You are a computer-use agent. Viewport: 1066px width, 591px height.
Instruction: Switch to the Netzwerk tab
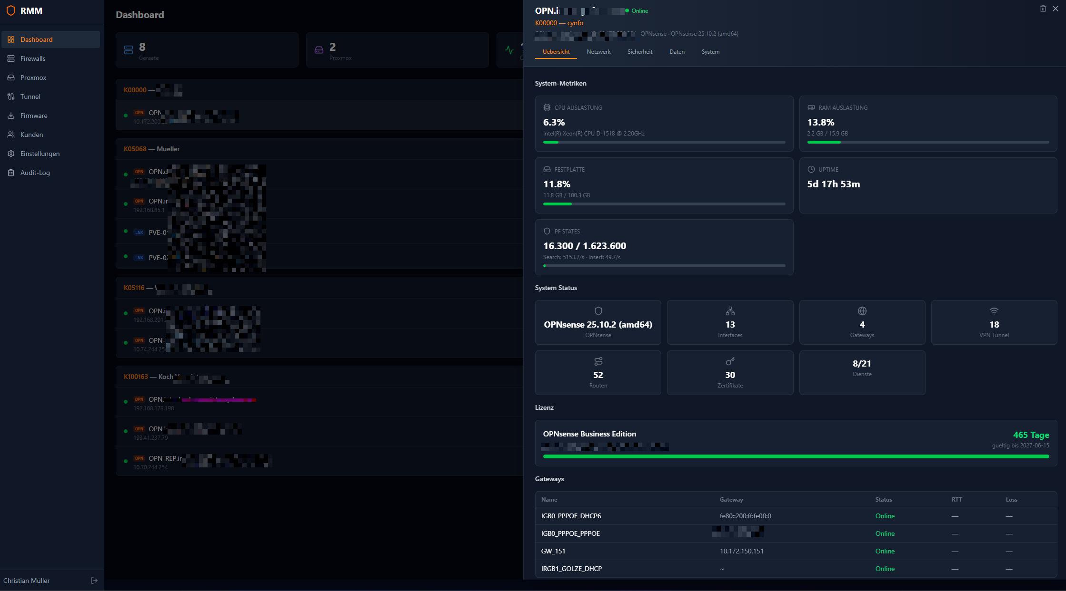click(x=598, y=52)
